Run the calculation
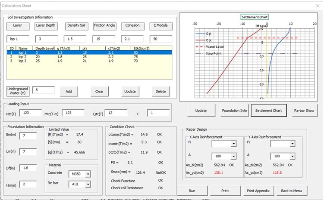This screenshot has height=200, width=324. [x=192, y=191]
